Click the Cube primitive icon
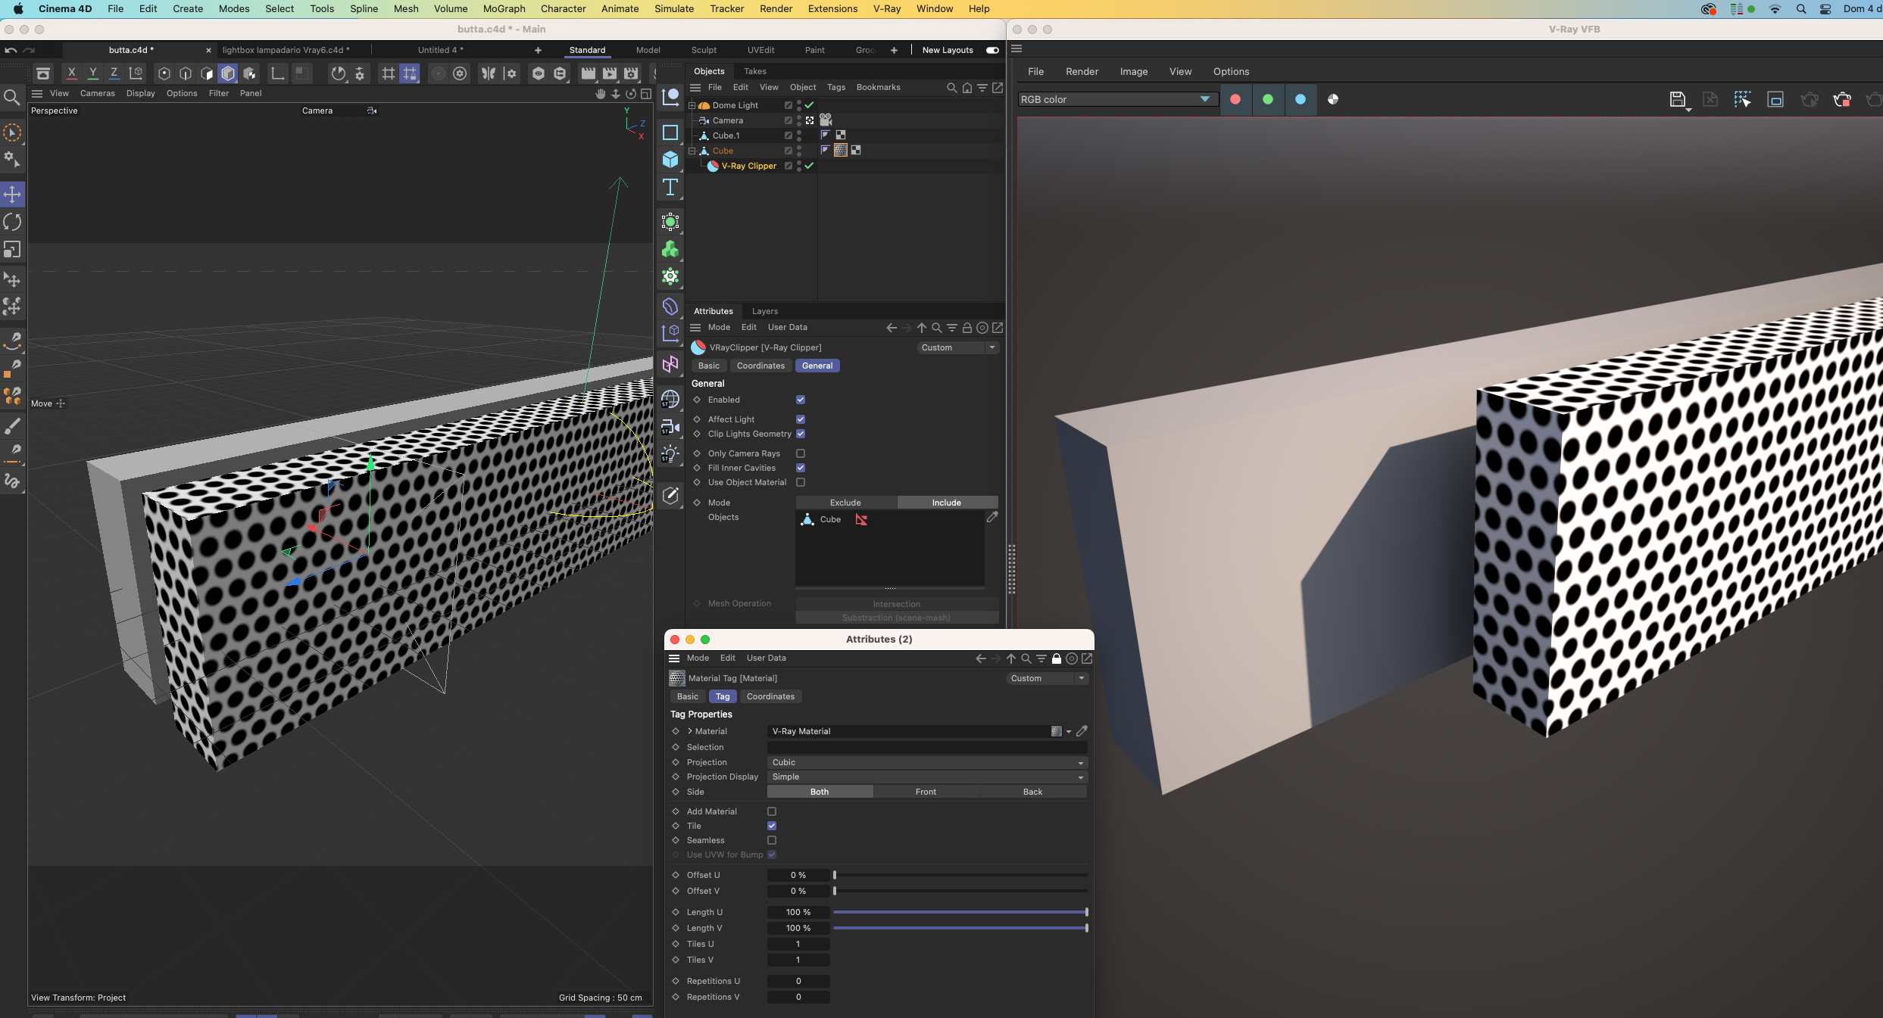This screenshot has width=1883, height=1018. pos(670,160)
